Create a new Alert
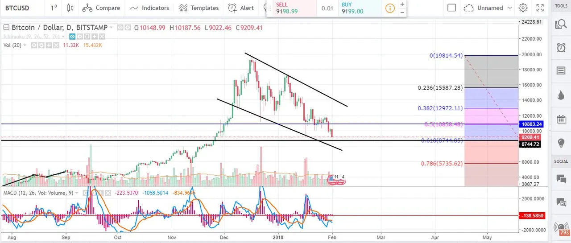 pyautogui.click(x=241, y=8)
